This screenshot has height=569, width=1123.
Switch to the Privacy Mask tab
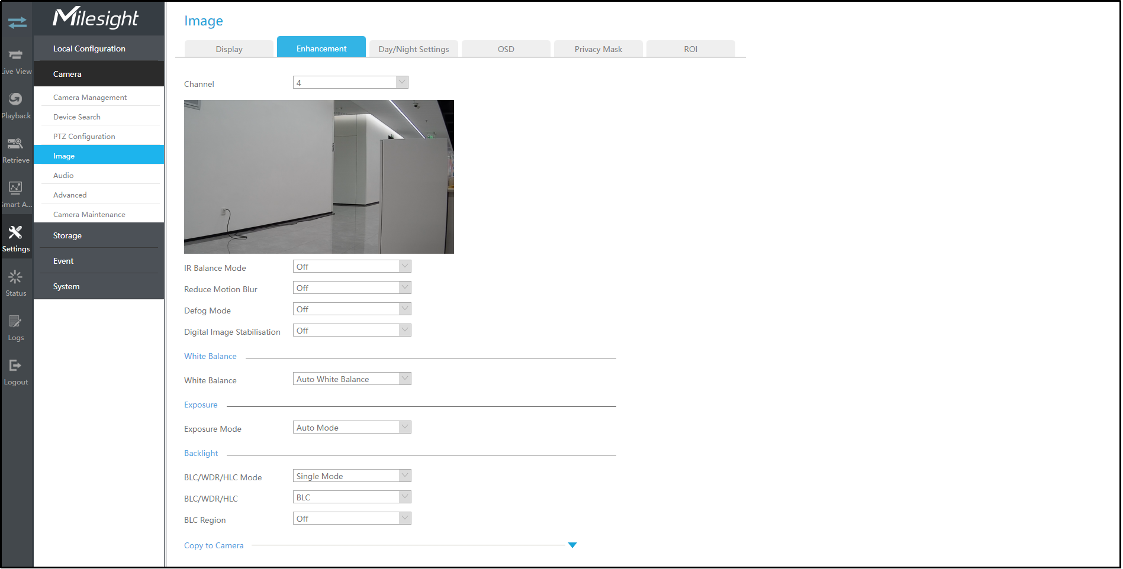[x=598, y=49]
